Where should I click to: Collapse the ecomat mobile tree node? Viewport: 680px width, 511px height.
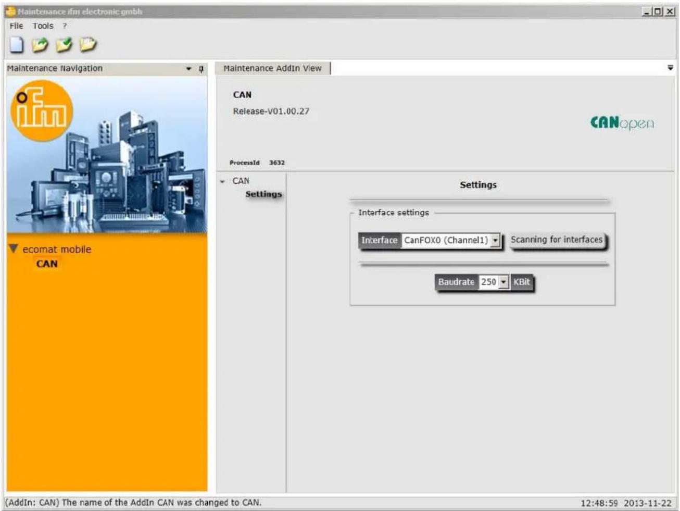pos(14,249)
